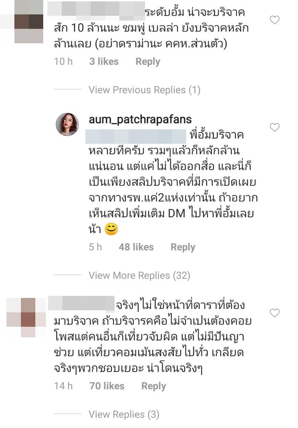The image size is (298, 428).
Task: Open aum_patchrapafans profile picture
Action: click(x=68, y=124)
